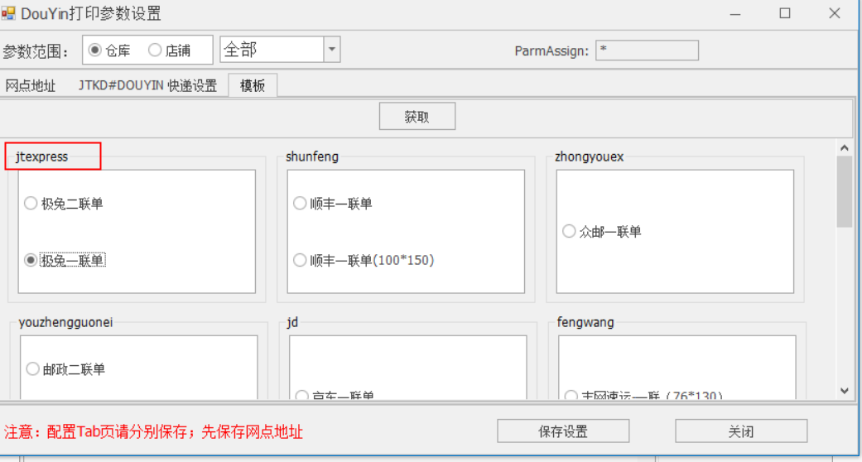
Task: Switch to the 网点地址 tab
Action: click(31, 86)
